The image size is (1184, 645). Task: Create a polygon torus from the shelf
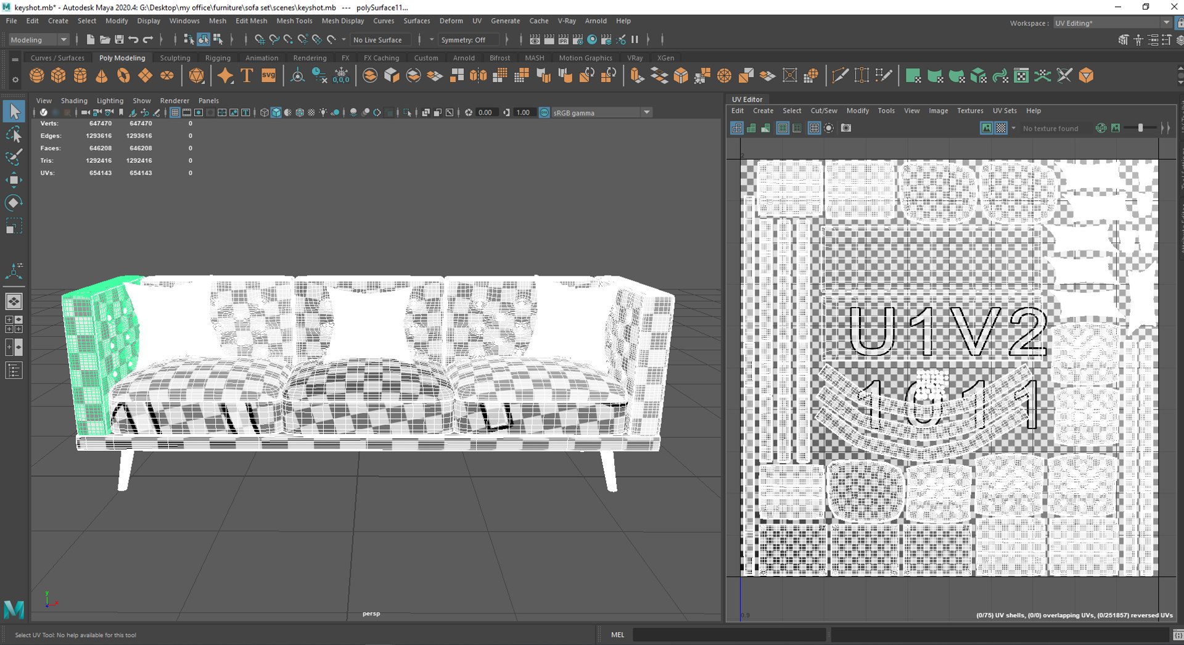point(123,76)
